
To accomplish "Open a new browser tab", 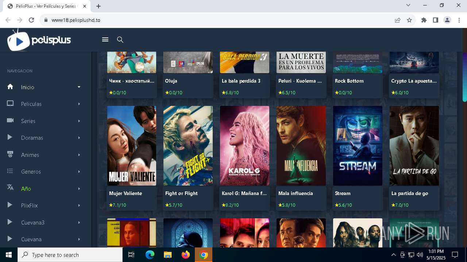I will pyautogui.click(x=99, y=6).
